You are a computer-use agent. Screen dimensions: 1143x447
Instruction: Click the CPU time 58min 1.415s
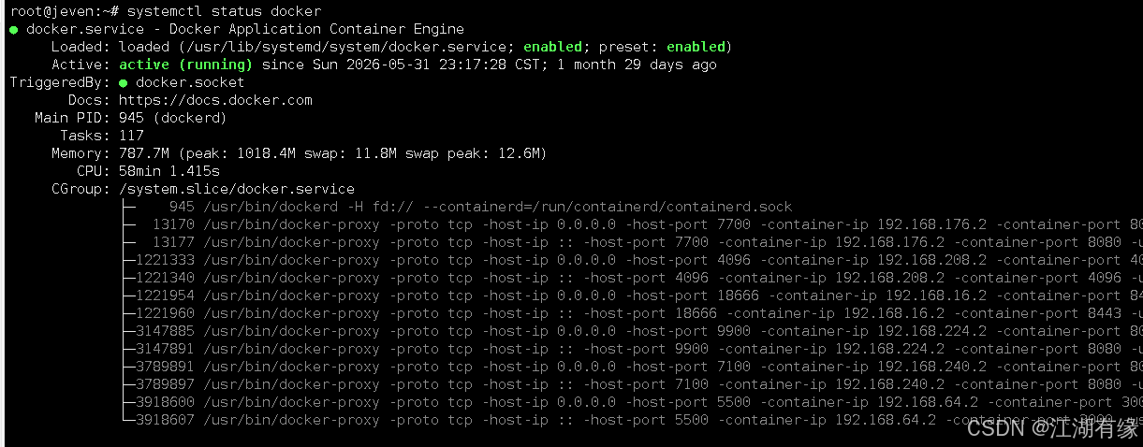click(x=169, y=171)
